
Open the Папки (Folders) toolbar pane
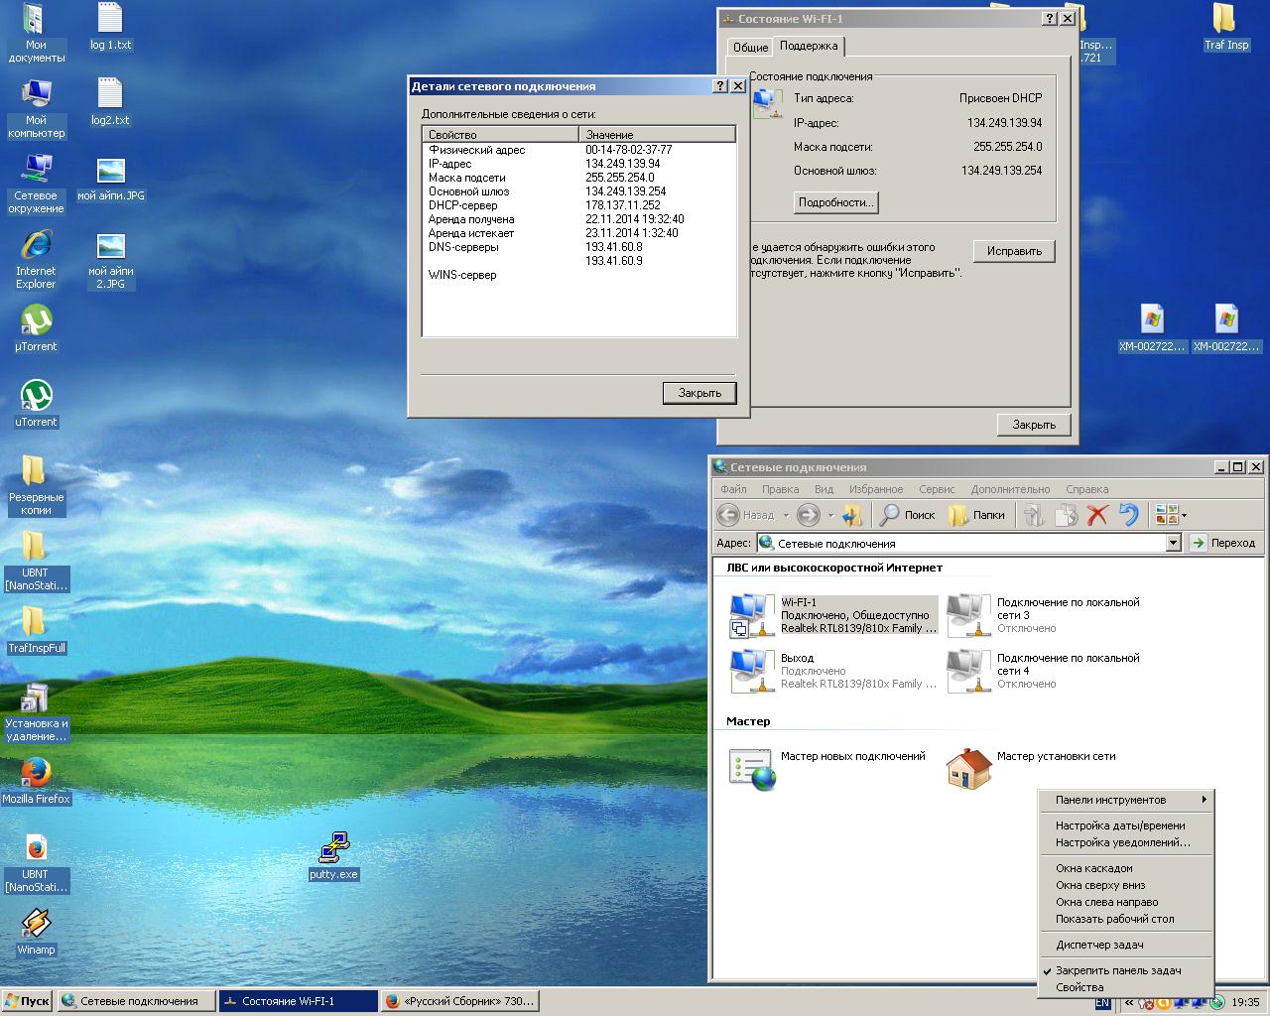[x=977, y=515]
